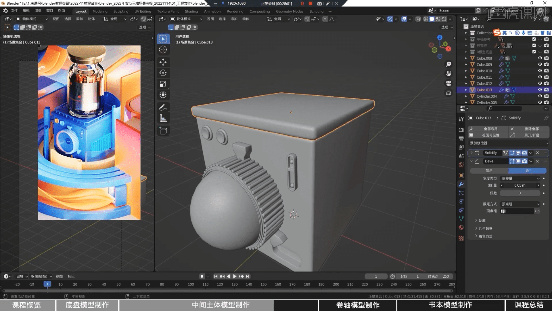This screenshot has height=311, width=552.
Task: Activate the Cursor tool
Action: (163, 50)
